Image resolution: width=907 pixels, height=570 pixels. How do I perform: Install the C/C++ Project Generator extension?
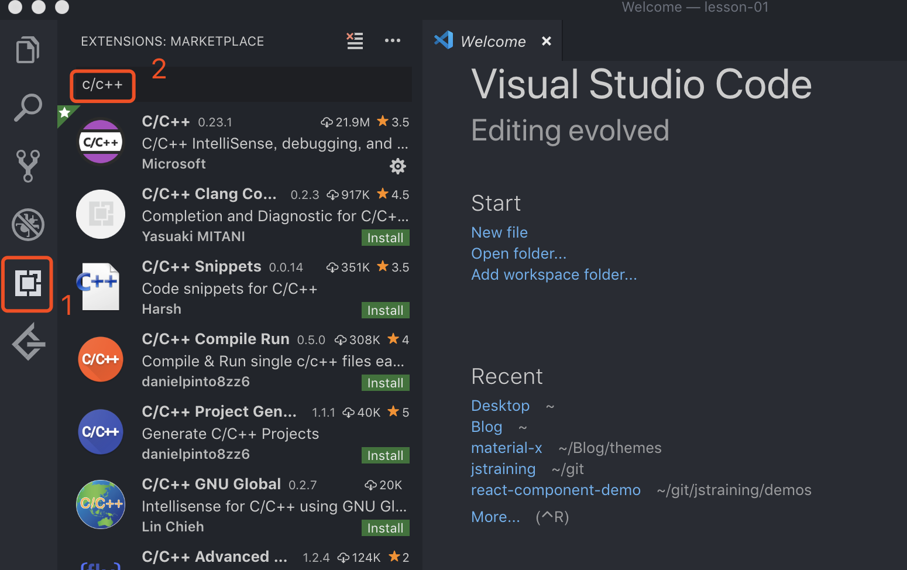click(x=385, y=455)
